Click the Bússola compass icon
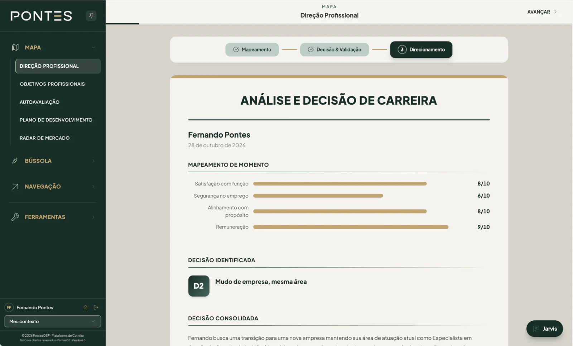Screen dimensions: 573x346 coord(15,161)
